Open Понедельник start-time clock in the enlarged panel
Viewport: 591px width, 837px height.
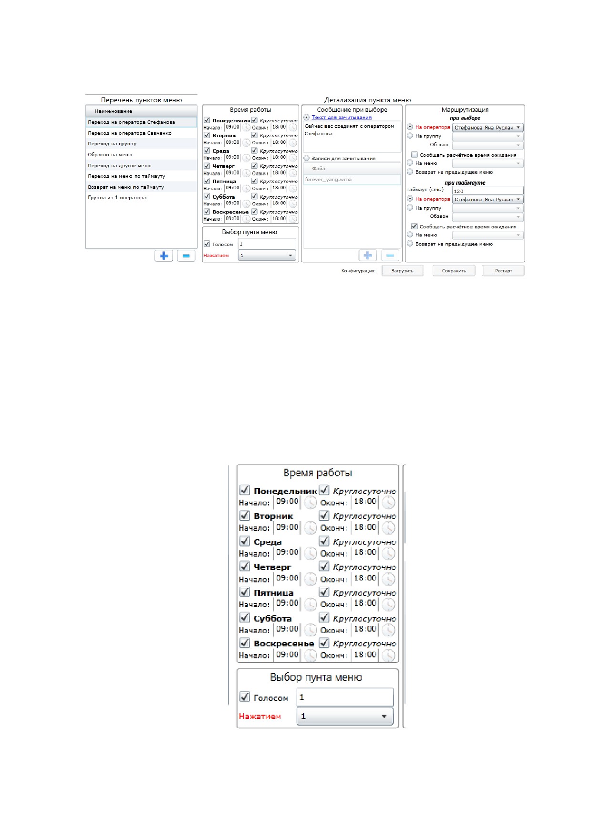[311, 503]
